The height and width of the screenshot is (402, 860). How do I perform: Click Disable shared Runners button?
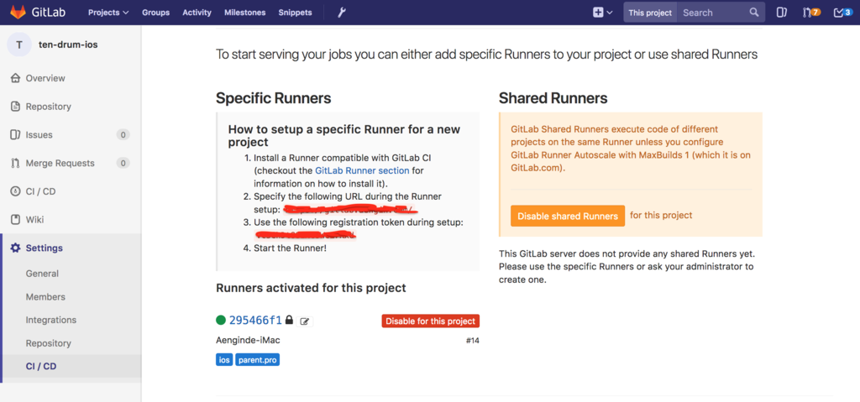tap(568, 216)
